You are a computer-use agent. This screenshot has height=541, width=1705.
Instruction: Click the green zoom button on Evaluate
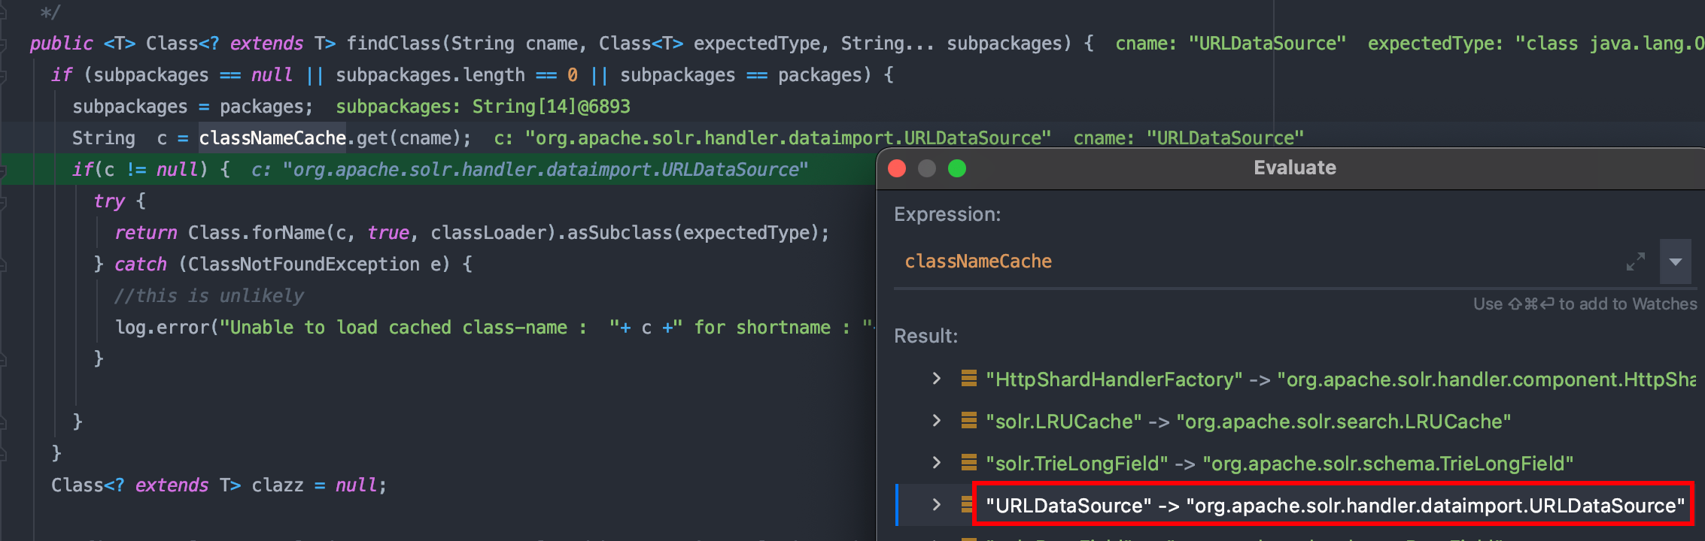[957, 168]
